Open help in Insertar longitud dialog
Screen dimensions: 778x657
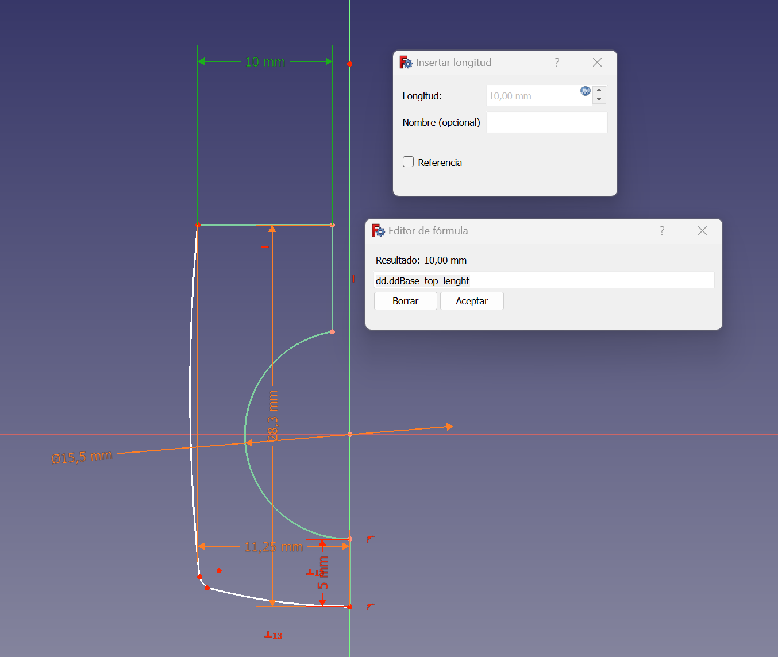557,63
